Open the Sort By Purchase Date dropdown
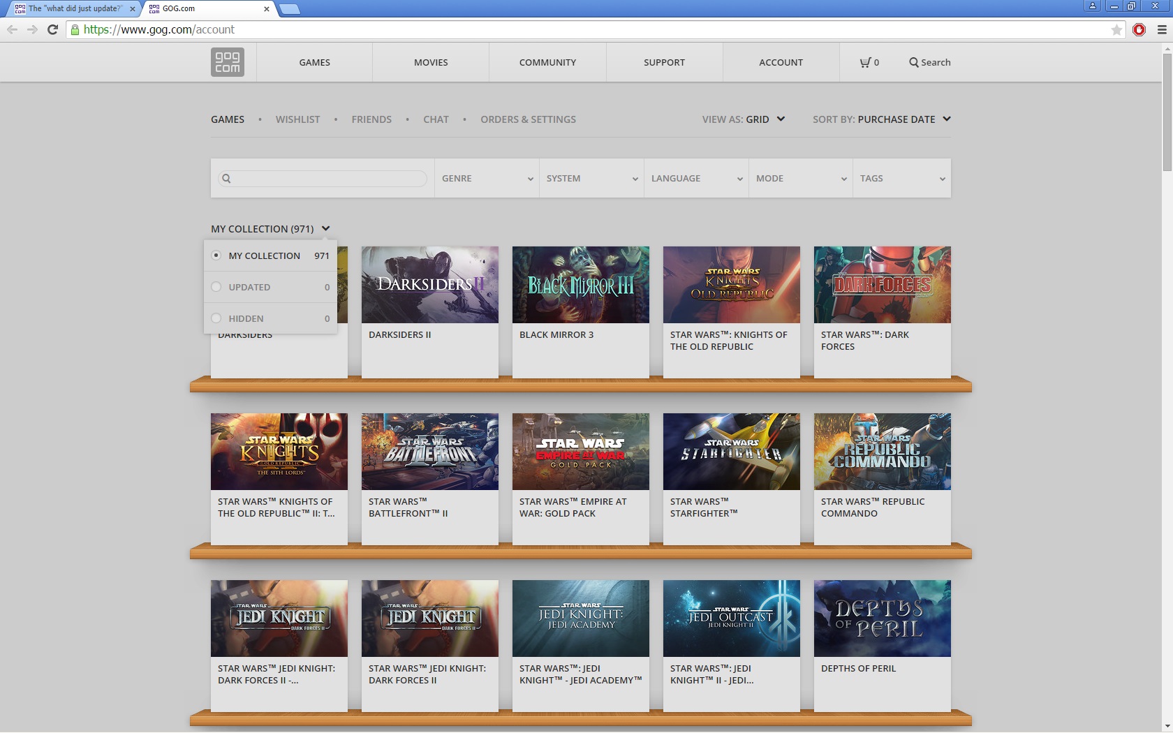This screenshot has height=733, width=1173. point(882,119)
